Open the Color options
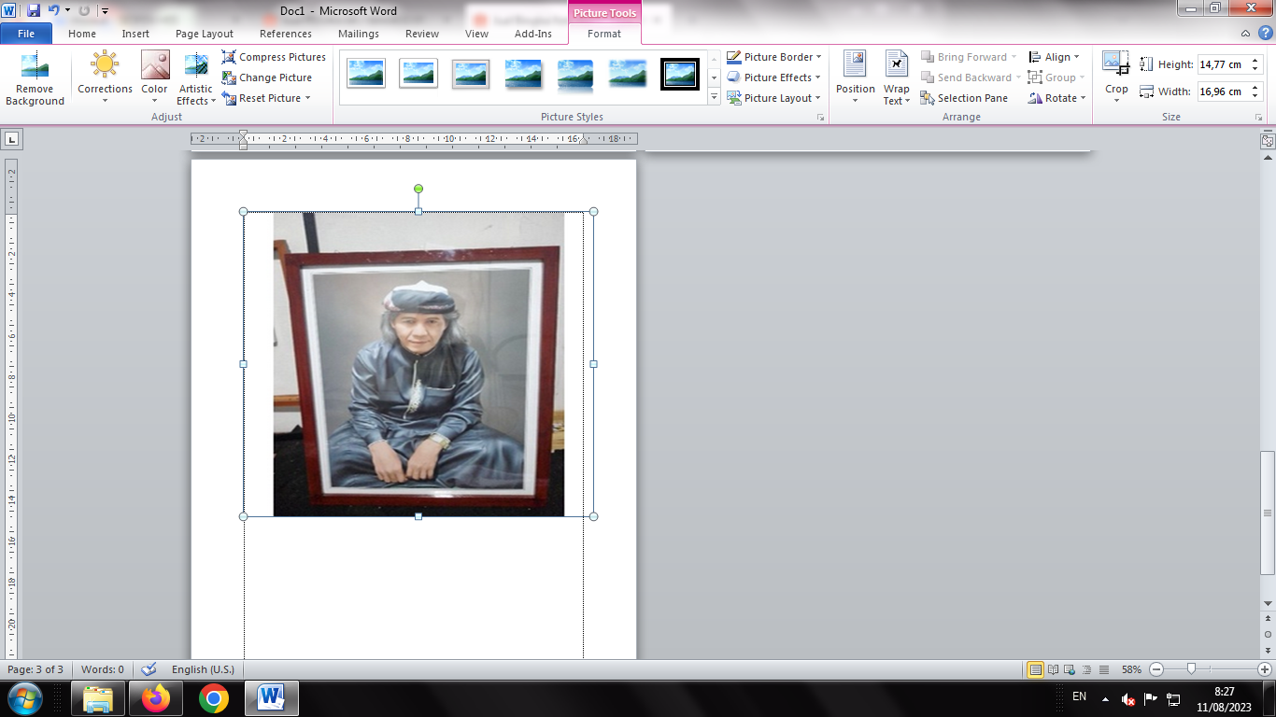The image size is (1276, 717). 154,78
